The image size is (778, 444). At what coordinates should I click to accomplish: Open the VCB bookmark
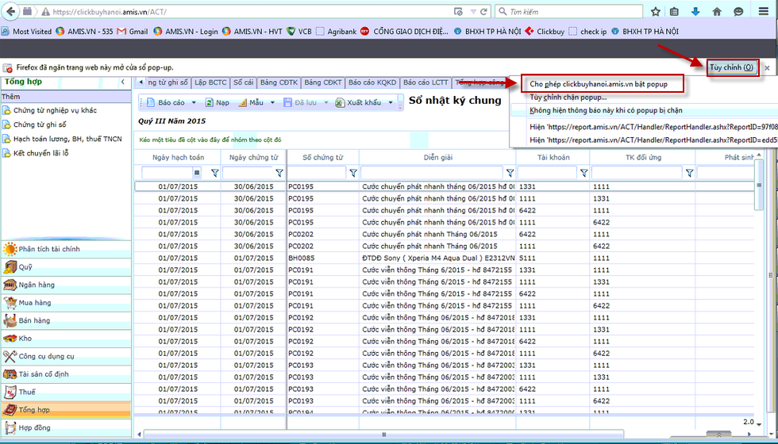[299, 31]
